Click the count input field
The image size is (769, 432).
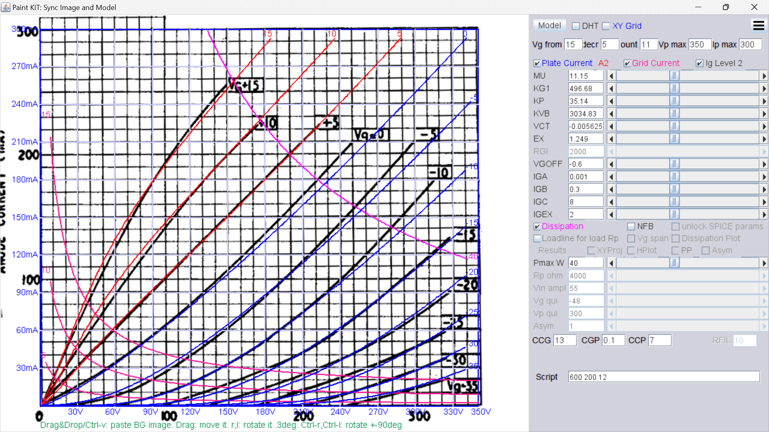pos(649,44)
